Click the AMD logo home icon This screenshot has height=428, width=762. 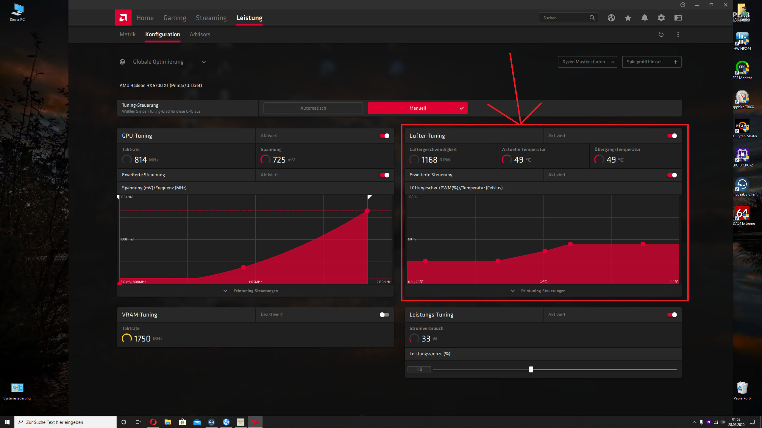coord(123,18)
